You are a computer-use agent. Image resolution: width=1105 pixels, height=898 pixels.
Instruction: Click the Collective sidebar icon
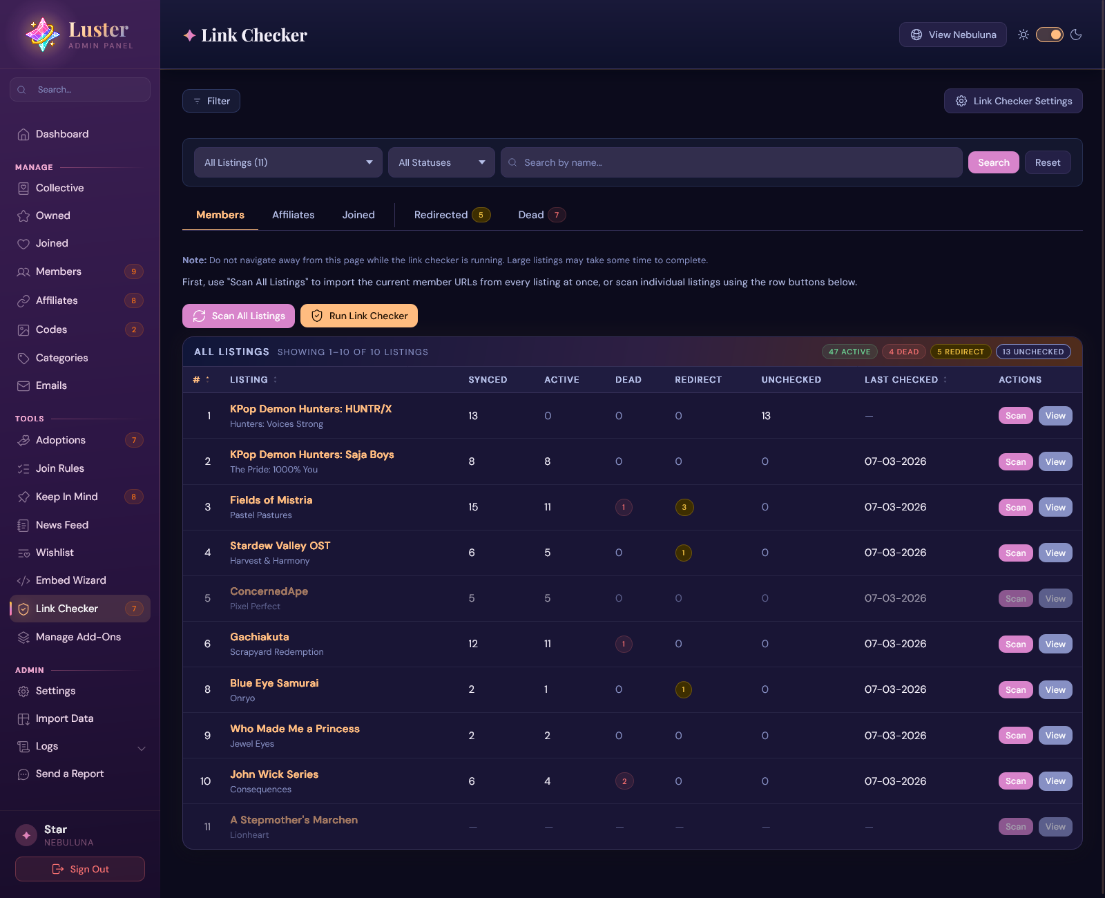tap(23, 189)
